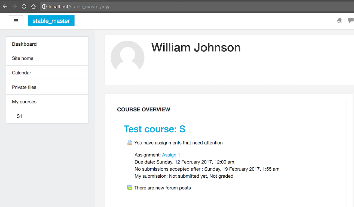Viewport: 354px width, 207px height.
Task: Click the 'No submissions accepted after' line
Action: click(207, 169)
